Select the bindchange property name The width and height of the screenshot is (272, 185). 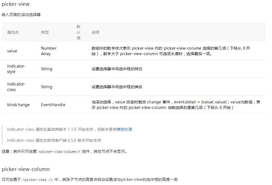point(18,105)
